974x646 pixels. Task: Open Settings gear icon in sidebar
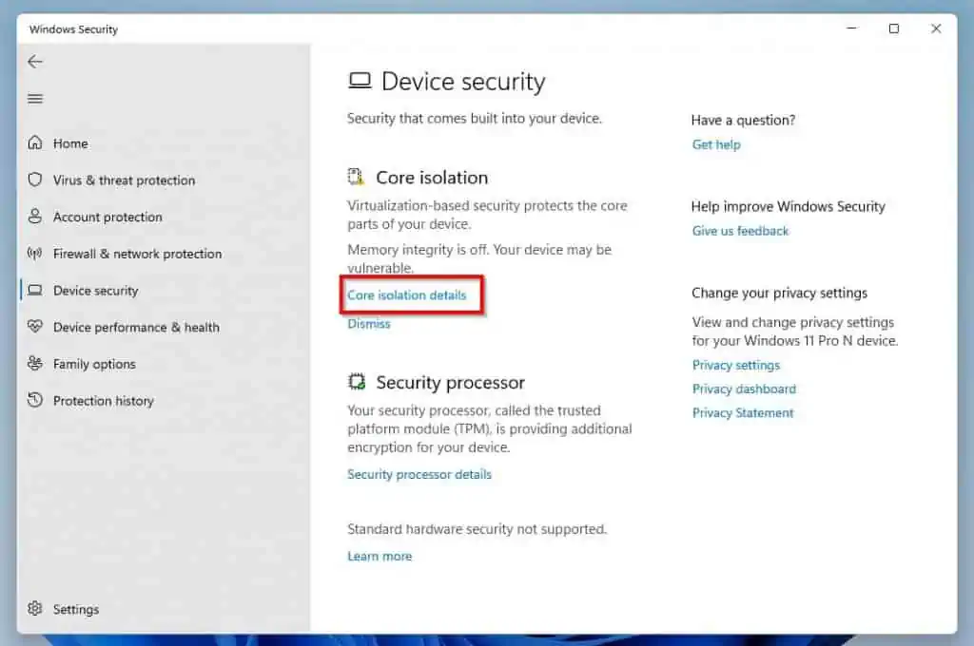(35, 609)
